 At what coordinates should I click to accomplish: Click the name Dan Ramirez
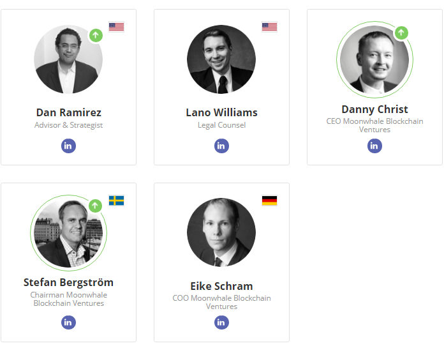click(68, 112)
